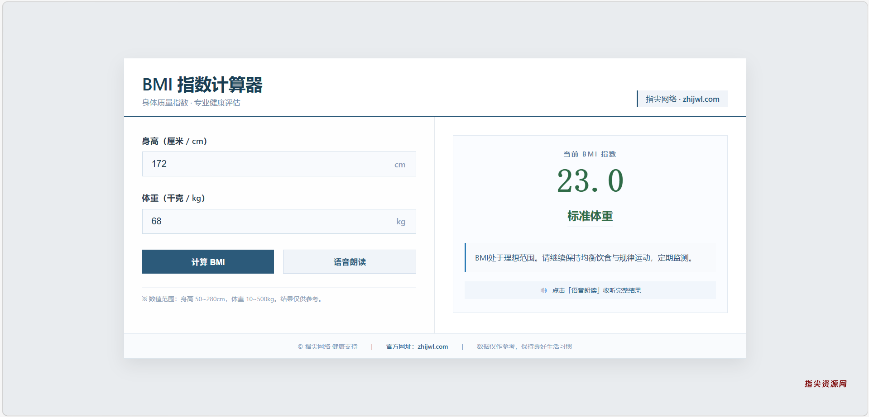Viewport: 869px width, 417px height.
Task: Click the BMI 指数计算器 title
Action: [202, 85]
